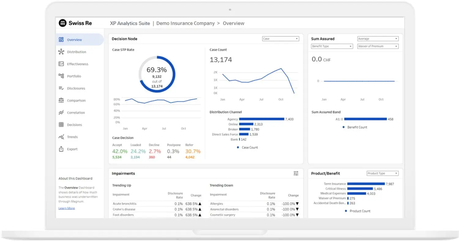459x241 pixels.
Task: Click the Accept 42.0% decision value
Action: tap(120, 151)
